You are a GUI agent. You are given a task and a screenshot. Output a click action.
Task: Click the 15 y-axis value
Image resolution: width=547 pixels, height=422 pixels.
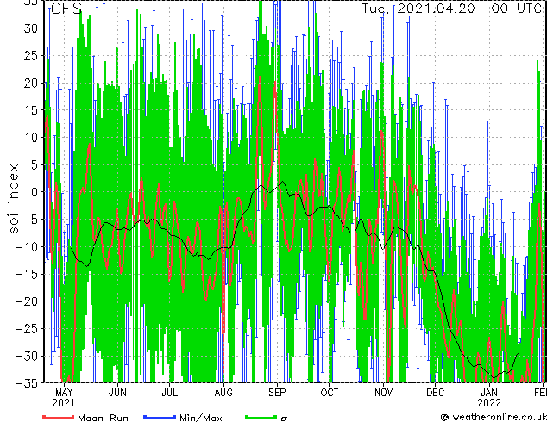click(x=31, y=110)
